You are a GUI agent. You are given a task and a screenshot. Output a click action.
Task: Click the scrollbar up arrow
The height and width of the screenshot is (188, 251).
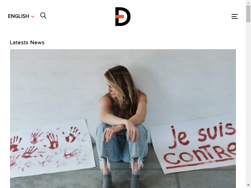point(248,3)
